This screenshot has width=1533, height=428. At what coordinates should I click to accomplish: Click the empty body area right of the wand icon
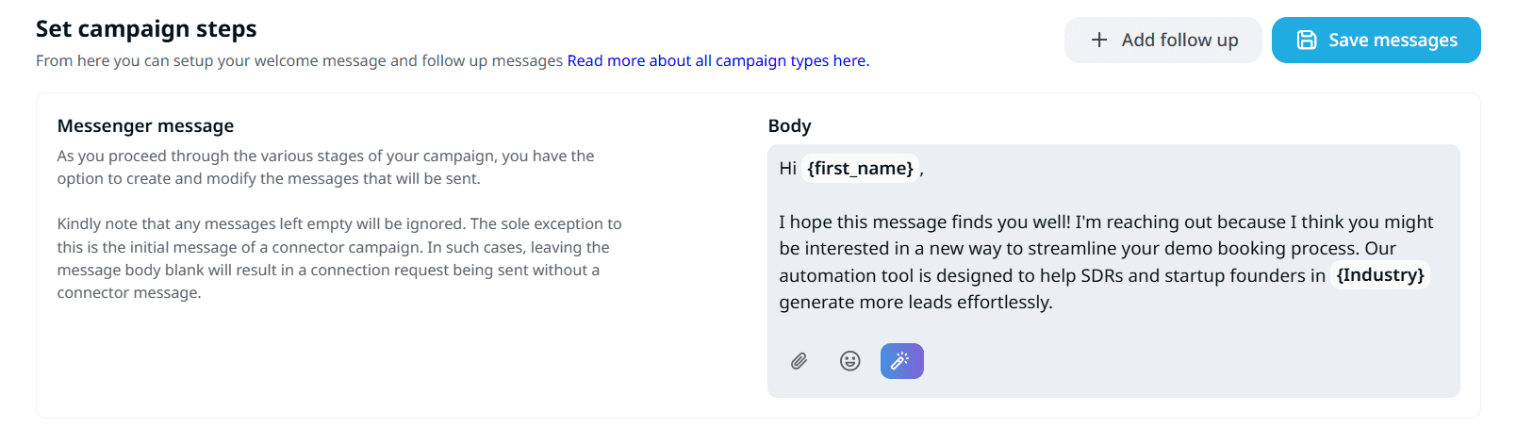pyautogui.click(x=1179, y=362)
